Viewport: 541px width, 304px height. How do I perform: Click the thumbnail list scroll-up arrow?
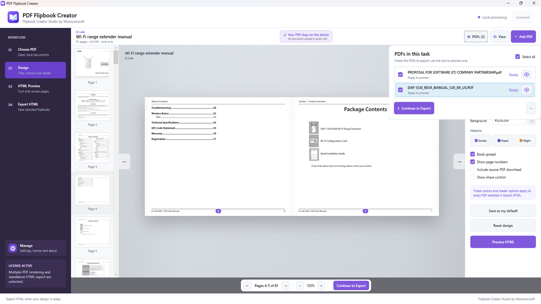pyautogui.click(x=116, y=48)
